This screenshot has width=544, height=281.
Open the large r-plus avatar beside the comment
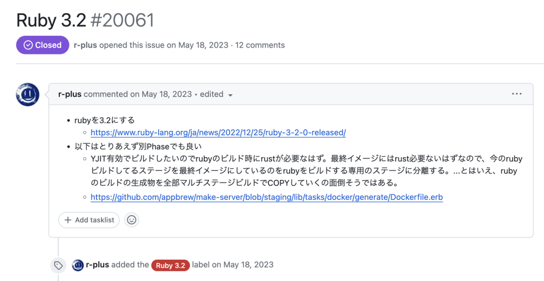(x=28, y=94)
